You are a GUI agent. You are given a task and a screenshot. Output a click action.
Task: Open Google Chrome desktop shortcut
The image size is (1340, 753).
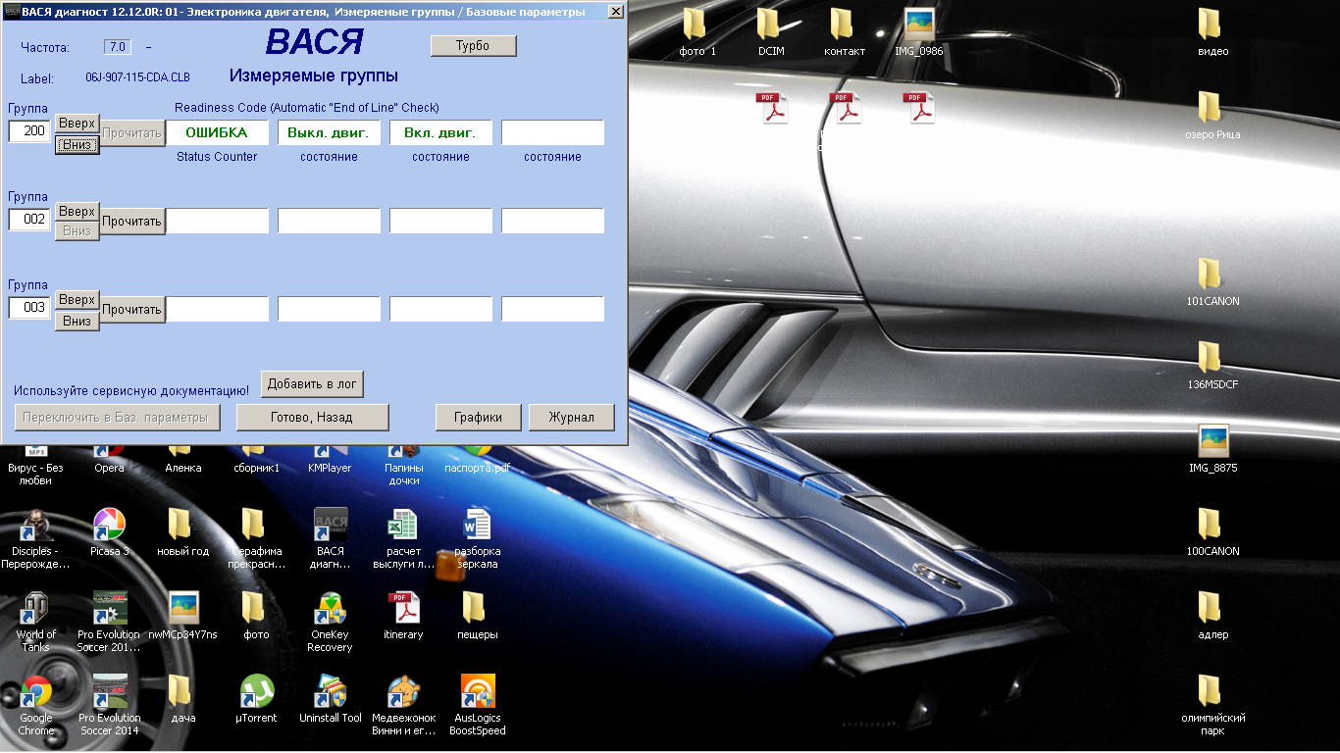pos(36,692)
